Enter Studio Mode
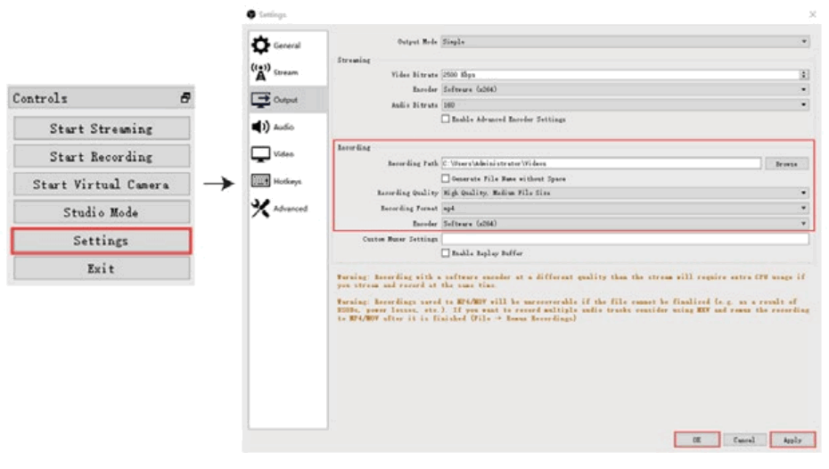The height and width of the screenshot is (469, 829). click(102, 212)
